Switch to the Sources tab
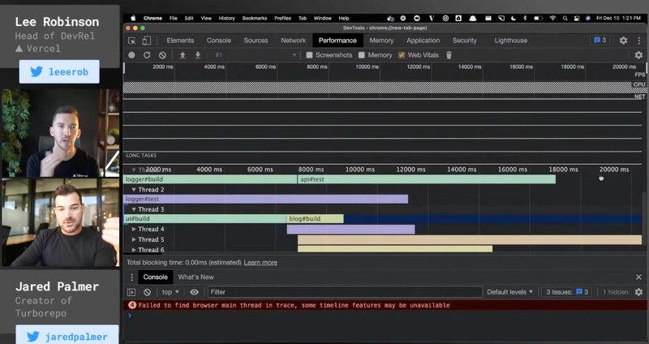649x344 pixels. tap(256, 41)
